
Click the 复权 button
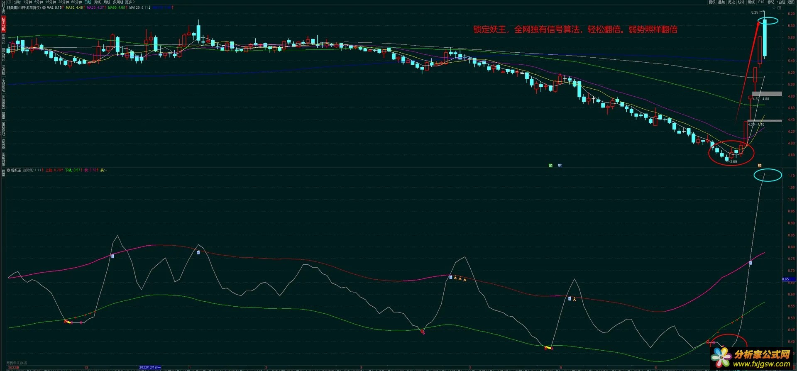(712, 2)
